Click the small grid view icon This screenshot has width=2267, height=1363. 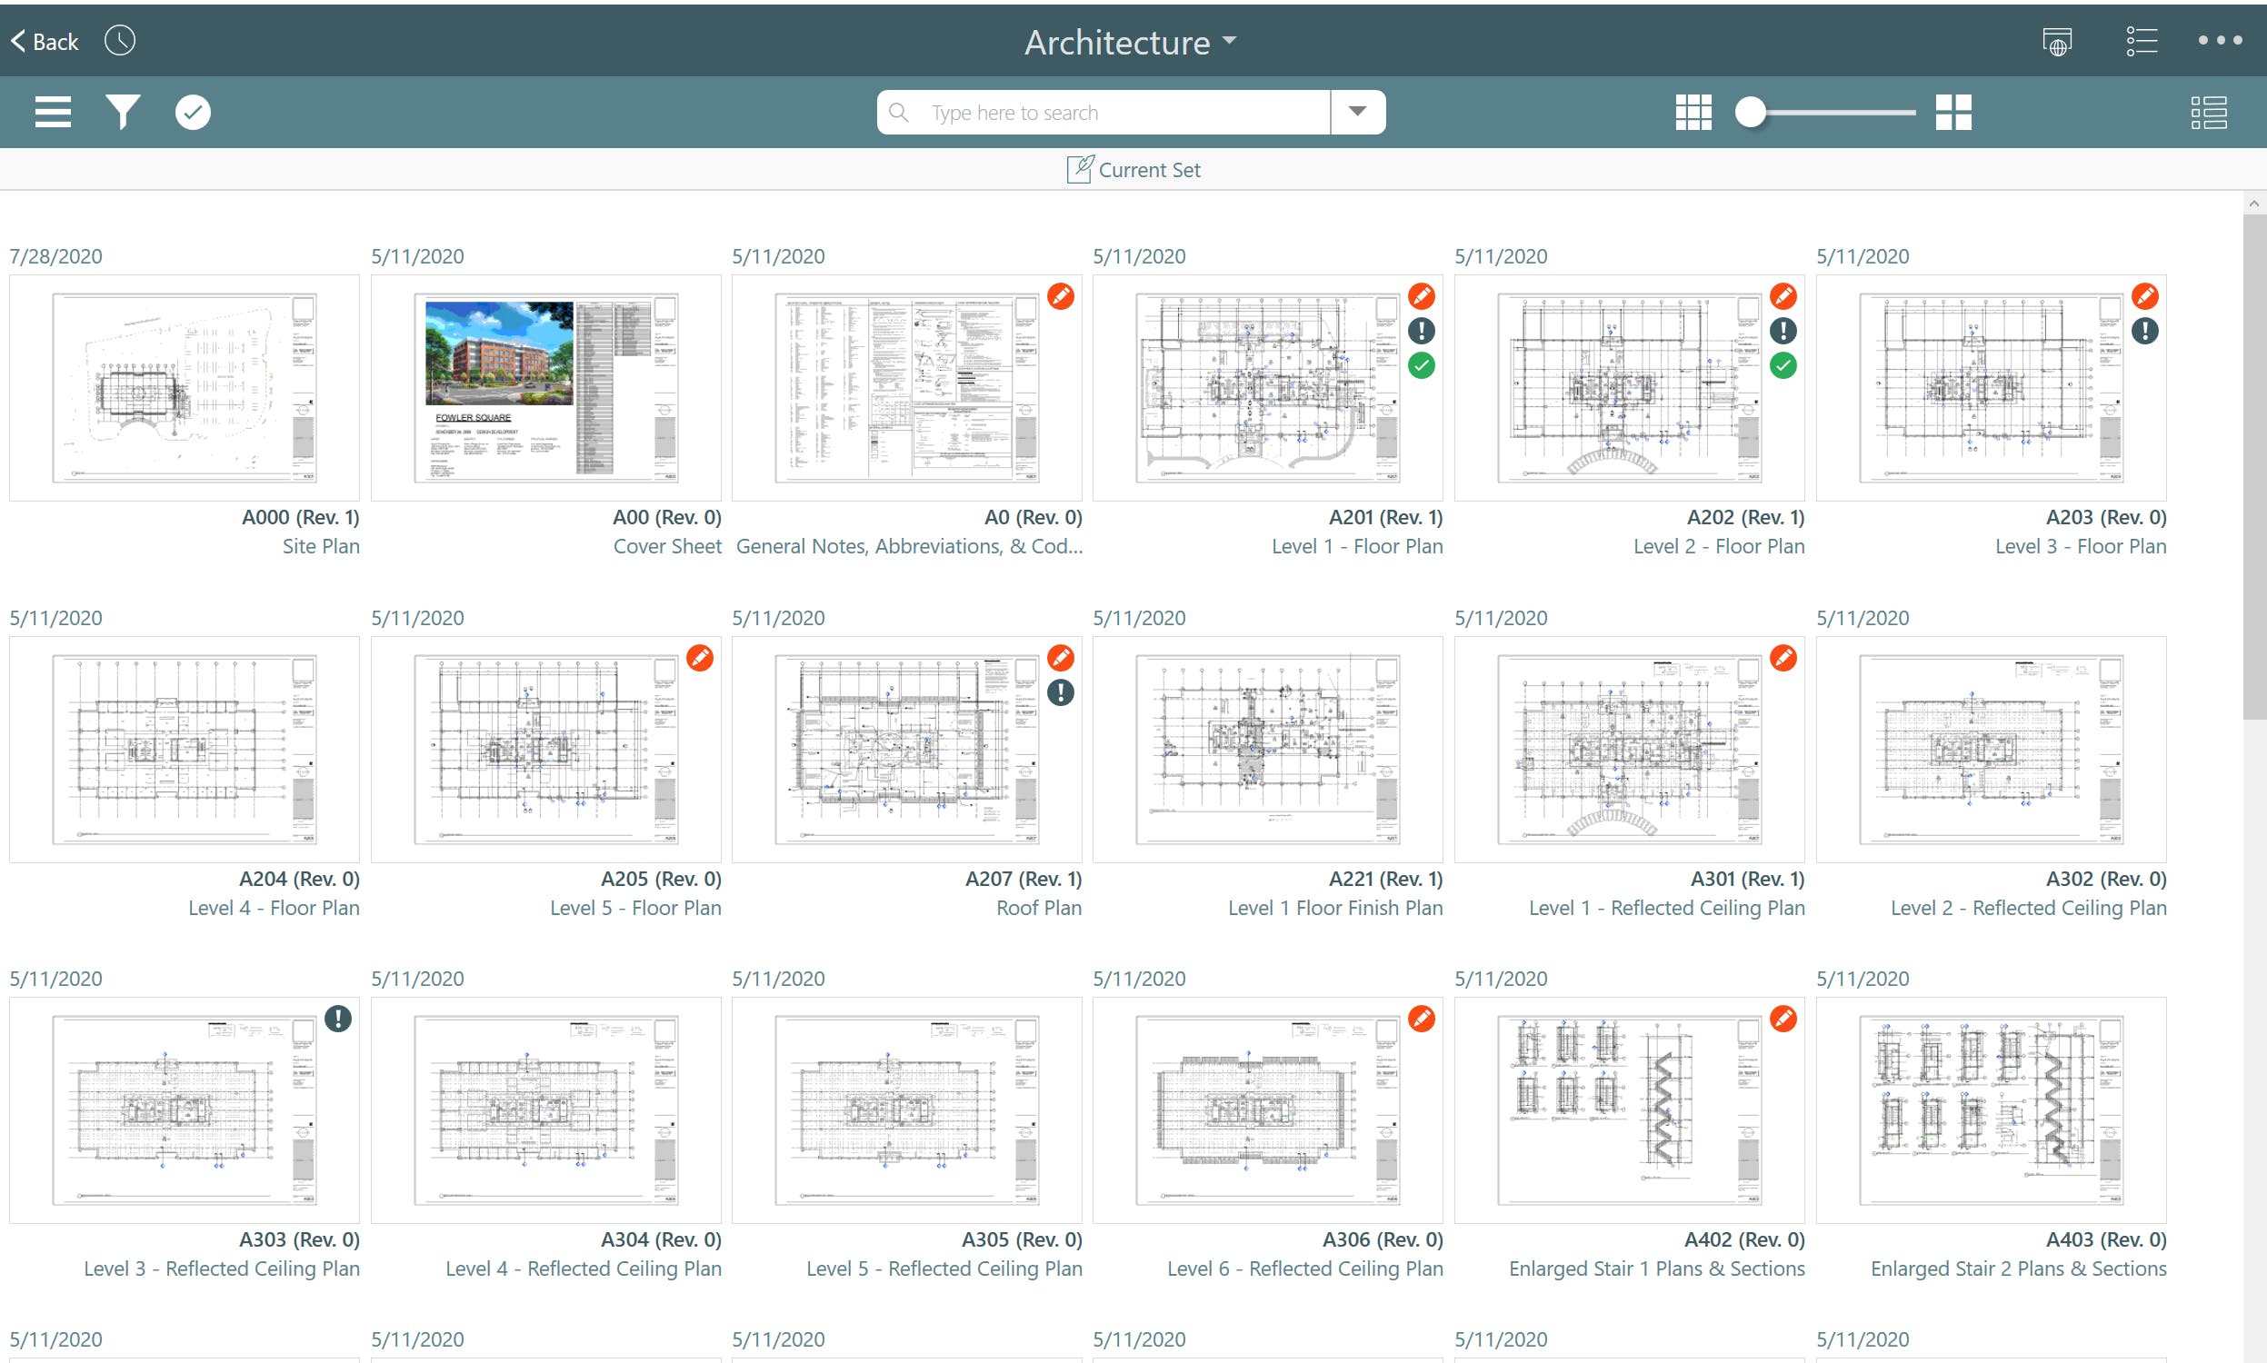(x=1693, y=112)
